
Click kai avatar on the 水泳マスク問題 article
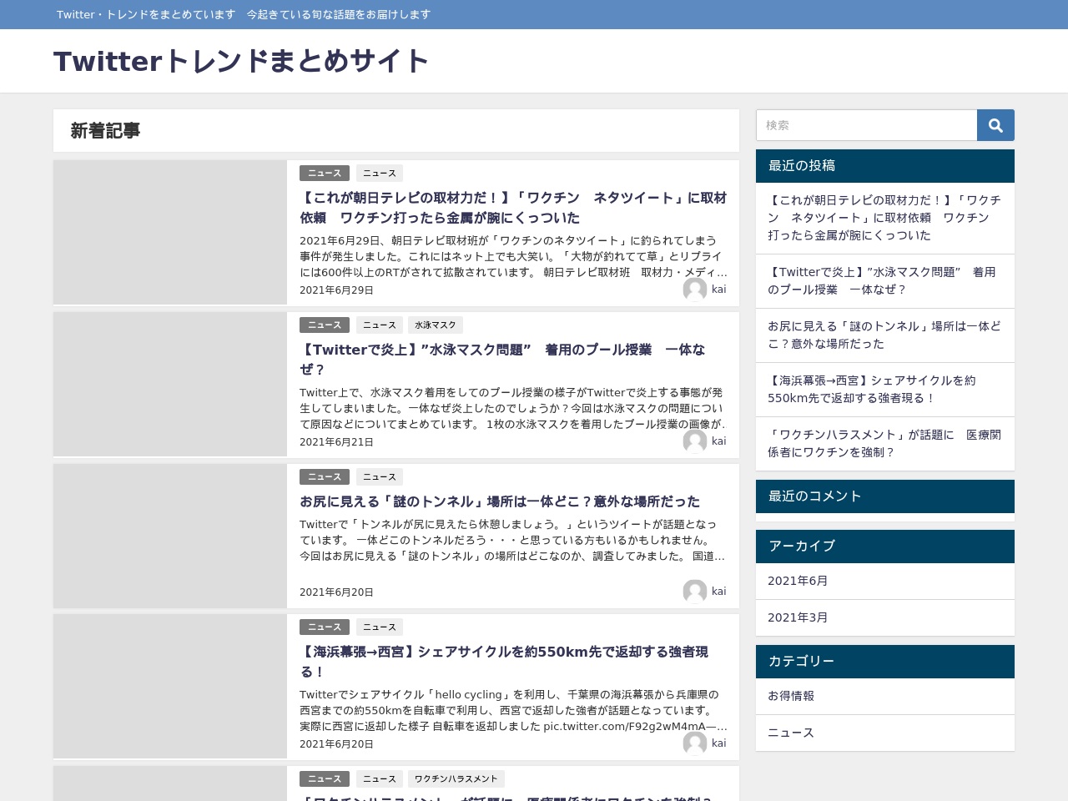tap(695, 441)
